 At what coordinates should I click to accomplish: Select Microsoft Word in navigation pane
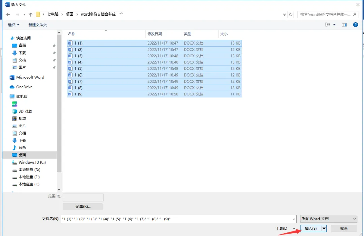pyautogui.click(x=30, y=77)
